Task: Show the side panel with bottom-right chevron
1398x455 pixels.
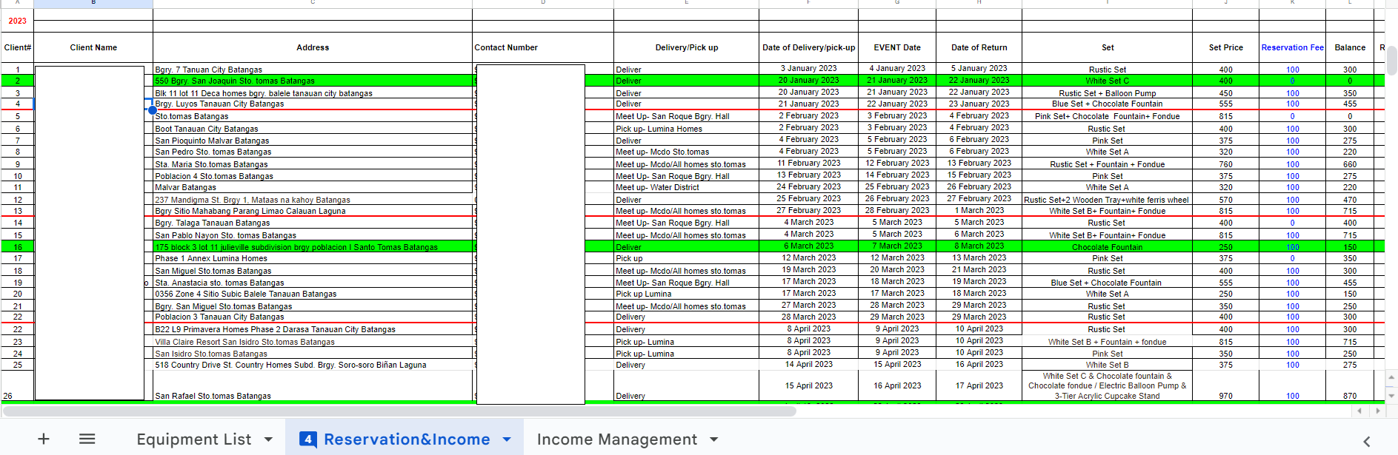Action: click(1367, 442)
